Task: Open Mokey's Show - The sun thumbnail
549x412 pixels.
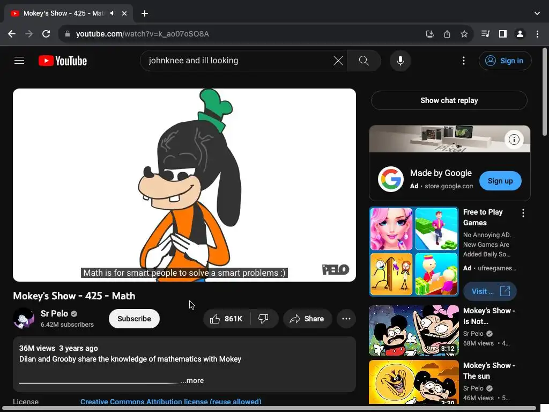Action: [x=413, y=382]
